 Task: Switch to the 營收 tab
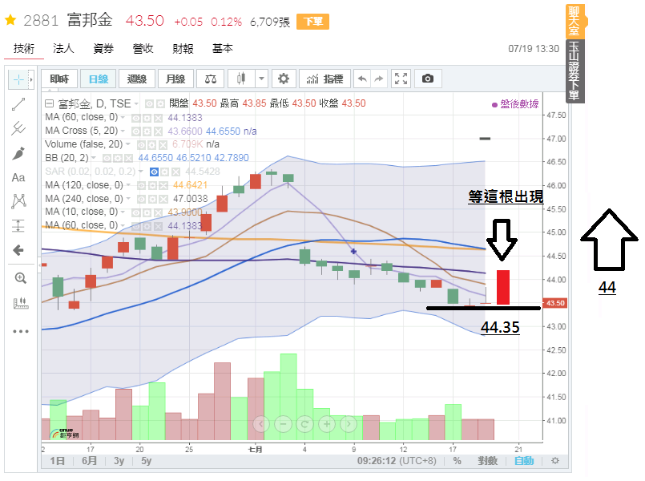(143, 49)
